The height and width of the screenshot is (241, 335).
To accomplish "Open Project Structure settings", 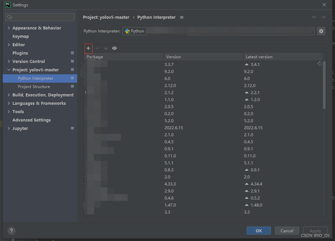I will click(x=34, y=86).
